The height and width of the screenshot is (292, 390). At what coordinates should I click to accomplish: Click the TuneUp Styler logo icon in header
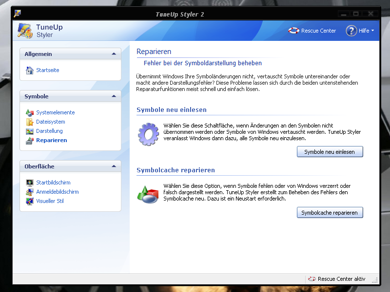(x=25, y=31)
